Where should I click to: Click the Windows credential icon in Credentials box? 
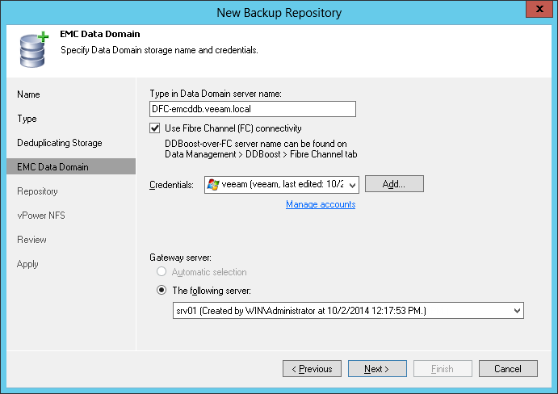click(x=213, y=184)
